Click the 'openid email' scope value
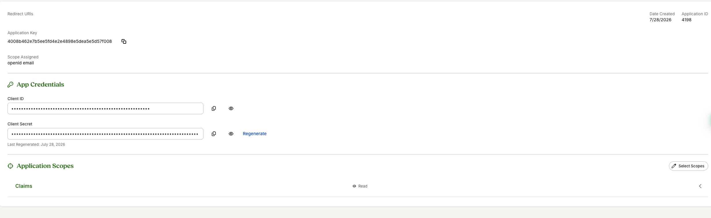This screenshot has width=711, height=218. tap(21, 63)
